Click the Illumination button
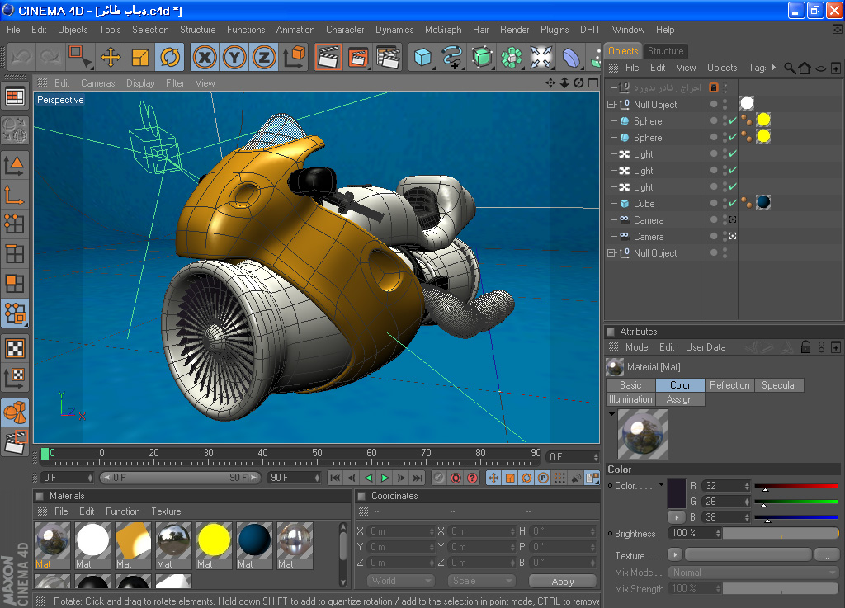The image size is (845, 608). 630,399
